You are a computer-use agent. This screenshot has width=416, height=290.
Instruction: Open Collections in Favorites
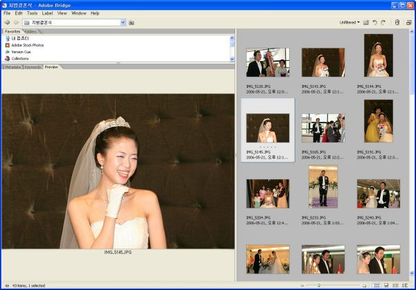20,59
